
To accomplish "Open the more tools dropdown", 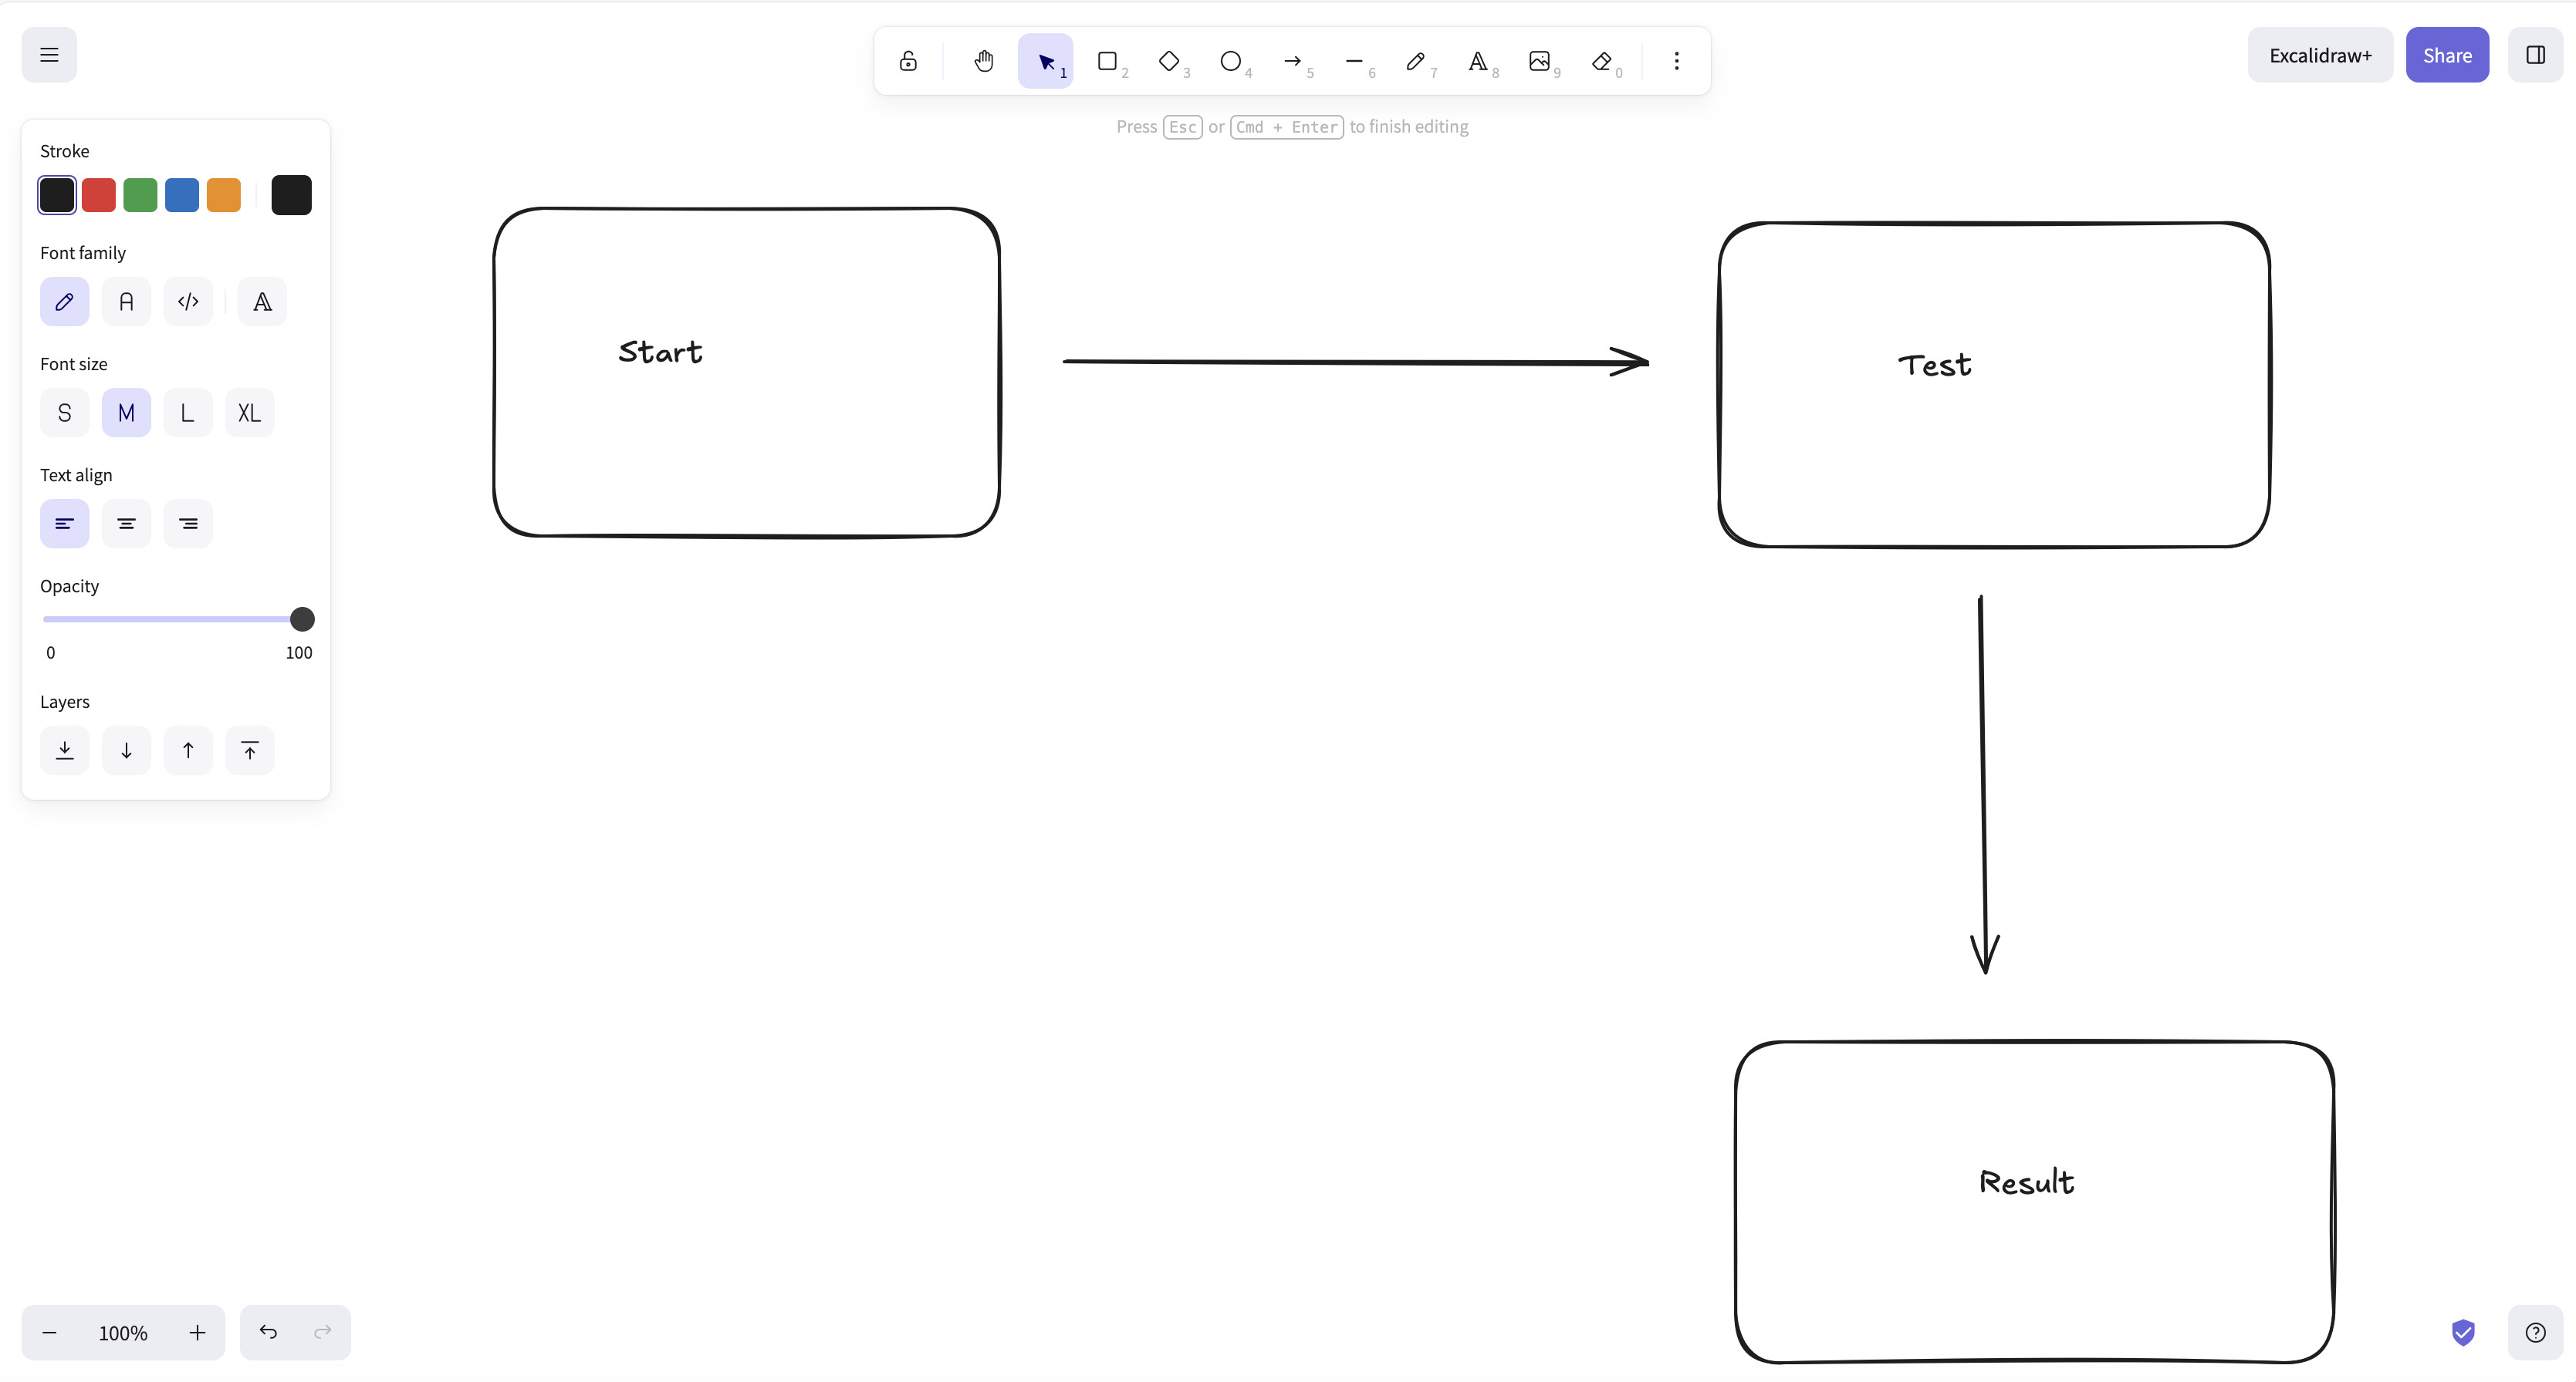I will point(1677,61).
